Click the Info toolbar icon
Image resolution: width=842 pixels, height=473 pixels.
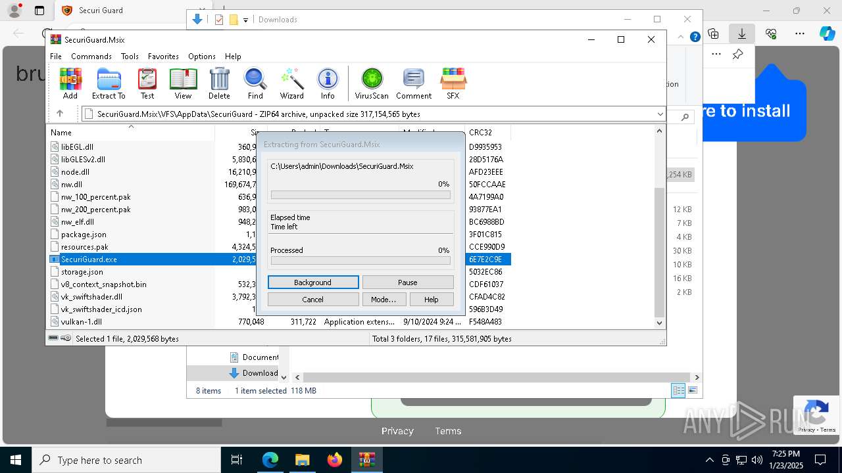(x=328, y=83)
